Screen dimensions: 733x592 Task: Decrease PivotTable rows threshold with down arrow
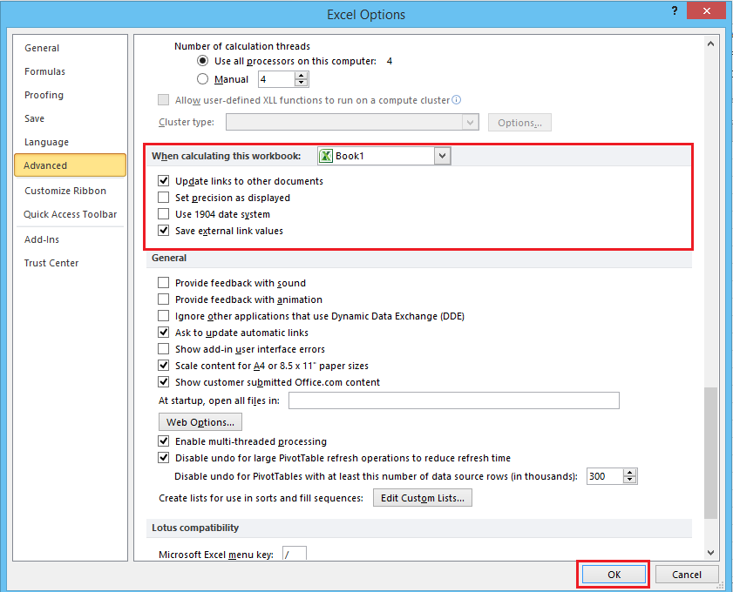click(630, 480)
